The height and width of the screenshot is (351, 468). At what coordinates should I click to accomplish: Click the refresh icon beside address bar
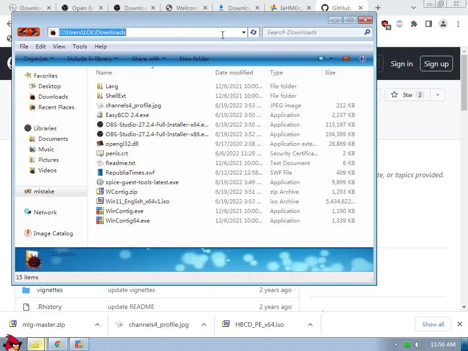253,32
